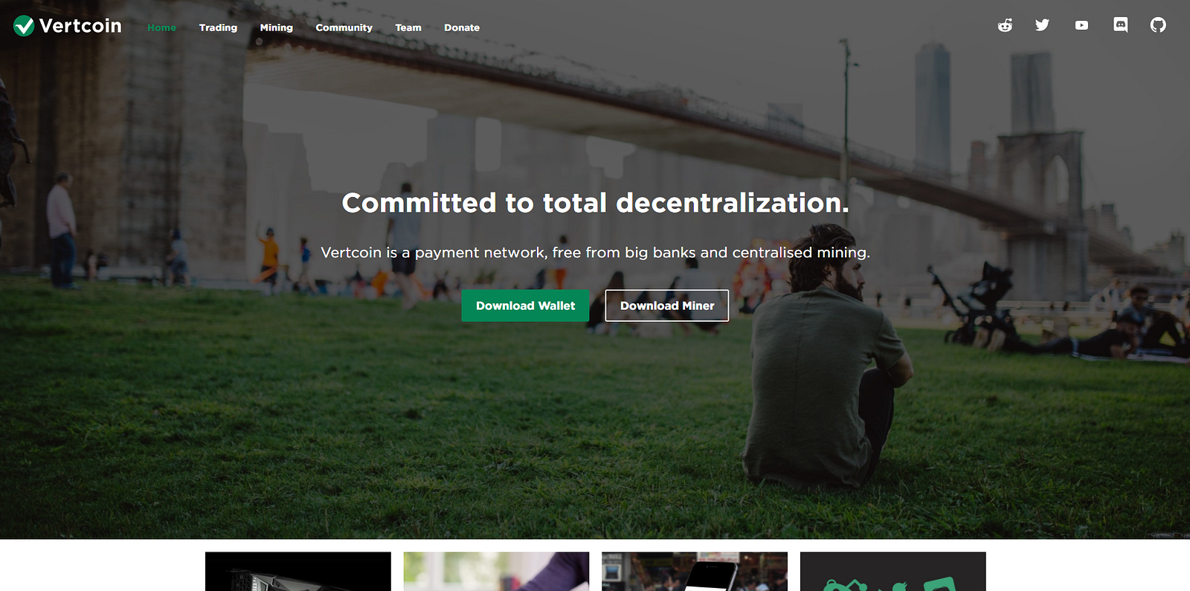Open the fourth card with green icons
1190x591 pixels.
[x=892, y=571]
